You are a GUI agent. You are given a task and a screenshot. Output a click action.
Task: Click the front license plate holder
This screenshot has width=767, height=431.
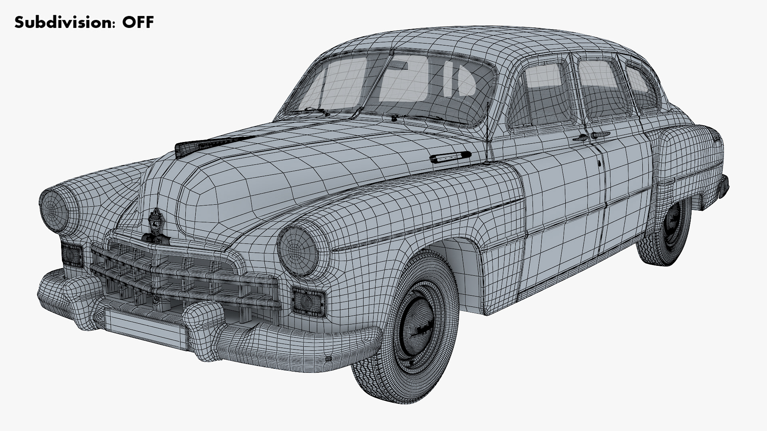(145, 327)
